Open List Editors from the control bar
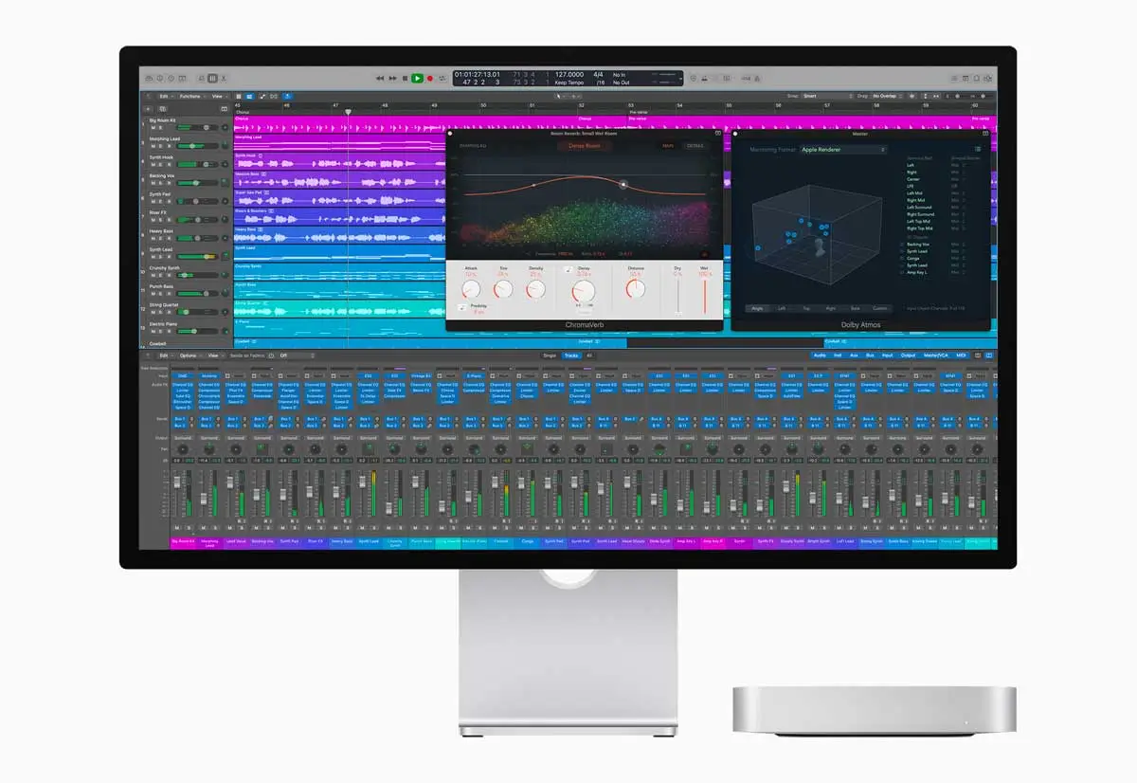The height and width of the screenshot is (783, 1137). 955,79
